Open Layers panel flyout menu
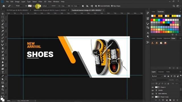The image size is (182, 102). coord(180,72)
